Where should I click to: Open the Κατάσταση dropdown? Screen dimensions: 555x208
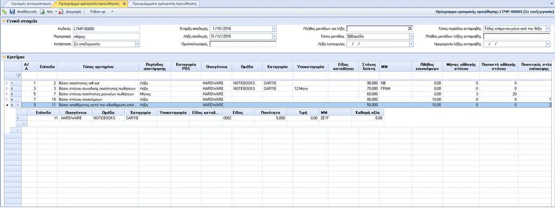click(x=137, y=44)
